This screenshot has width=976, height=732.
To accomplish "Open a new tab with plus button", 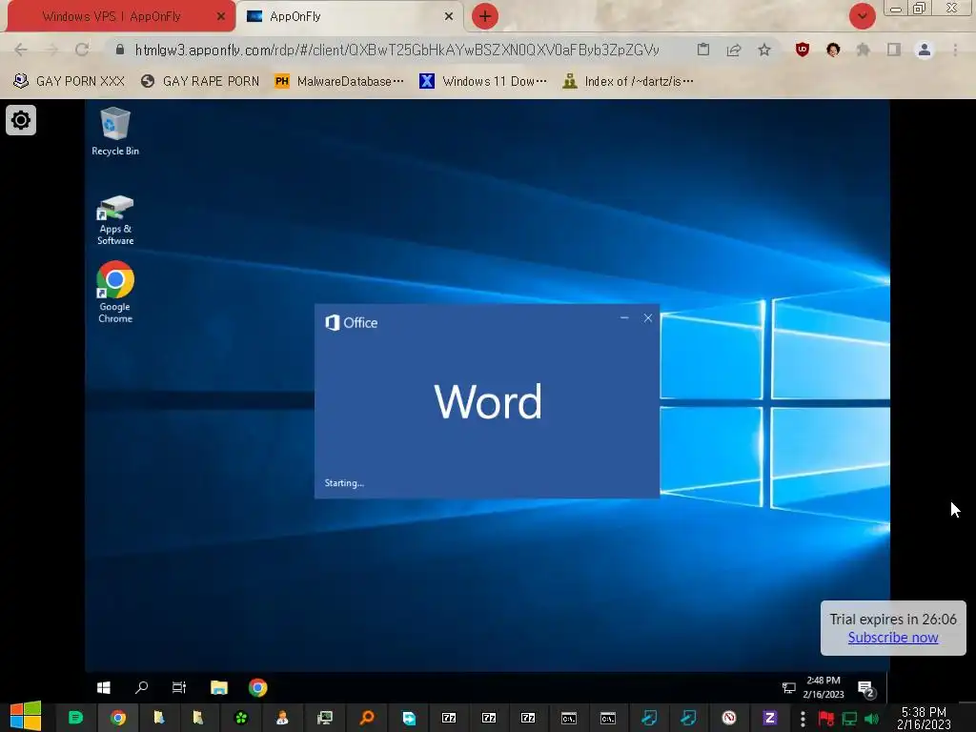I will click(x=485, y=16).
